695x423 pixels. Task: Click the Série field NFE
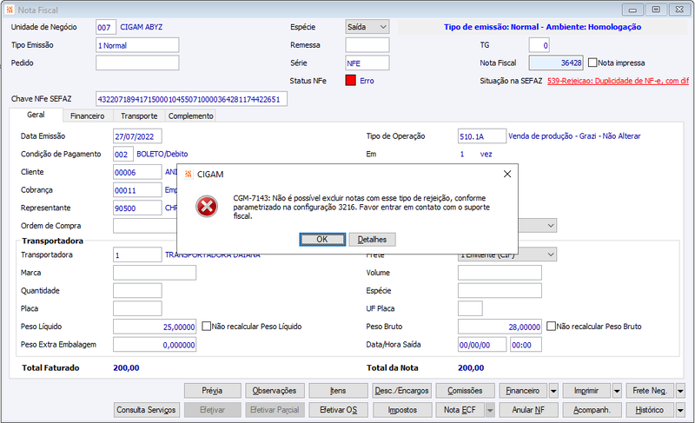click(x=367, y=63)
